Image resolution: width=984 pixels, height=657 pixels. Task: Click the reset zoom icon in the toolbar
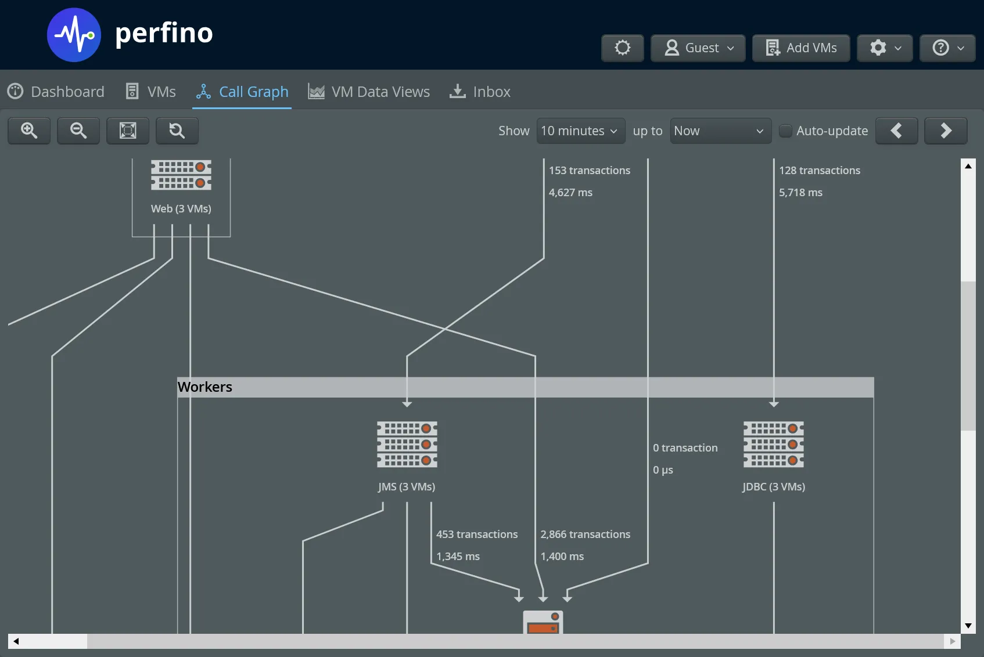click(x=177, y=131)
